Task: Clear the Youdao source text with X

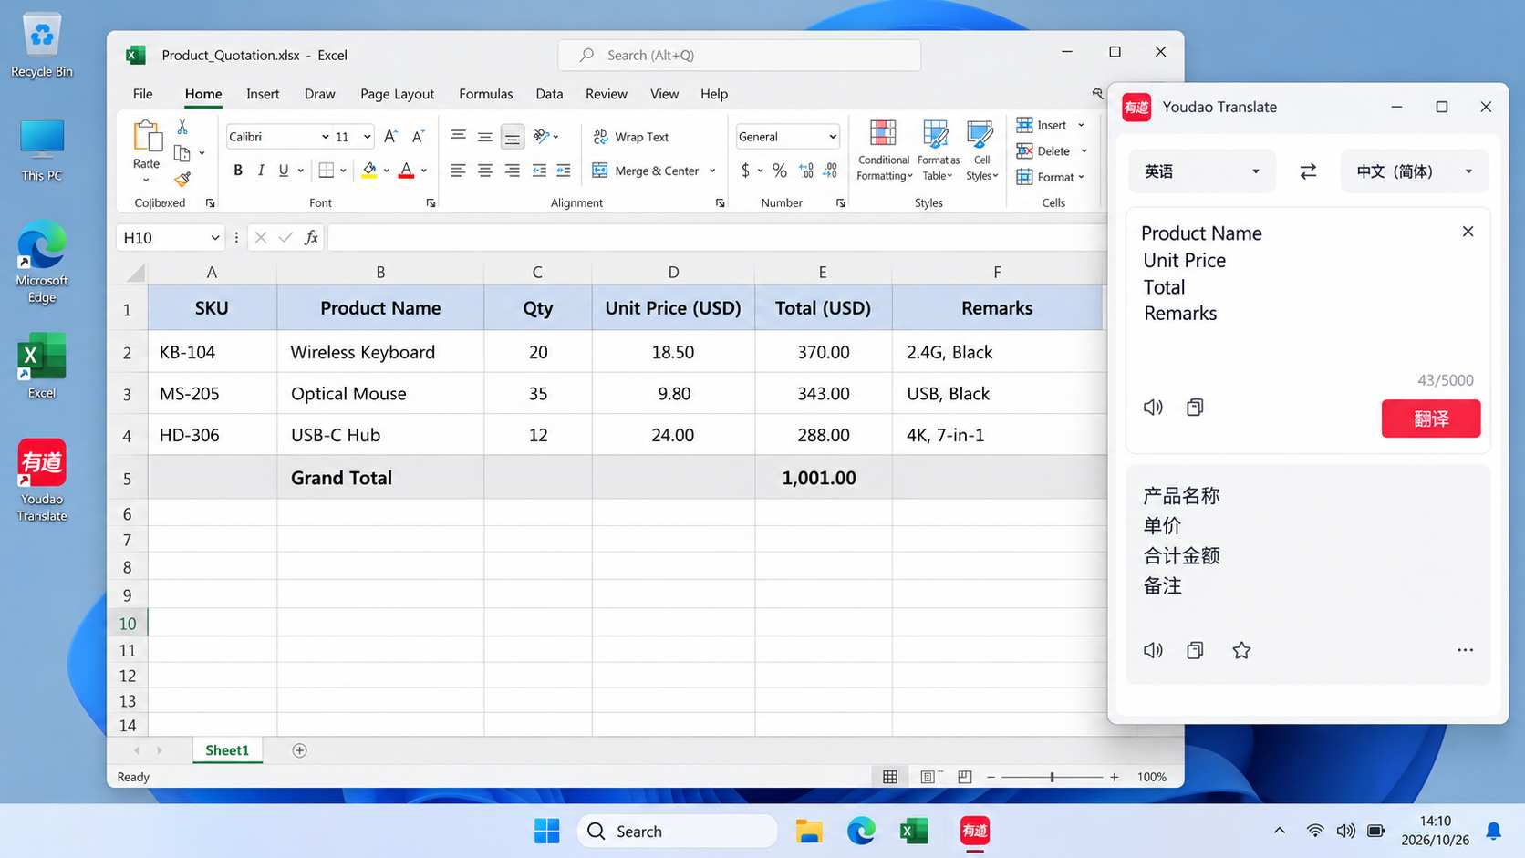Action: 1468,232
